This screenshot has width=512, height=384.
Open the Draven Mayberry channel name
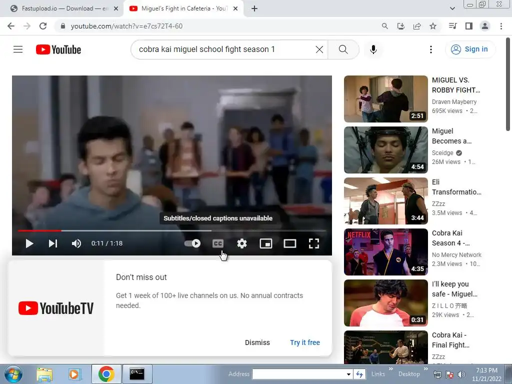point(454,102)
